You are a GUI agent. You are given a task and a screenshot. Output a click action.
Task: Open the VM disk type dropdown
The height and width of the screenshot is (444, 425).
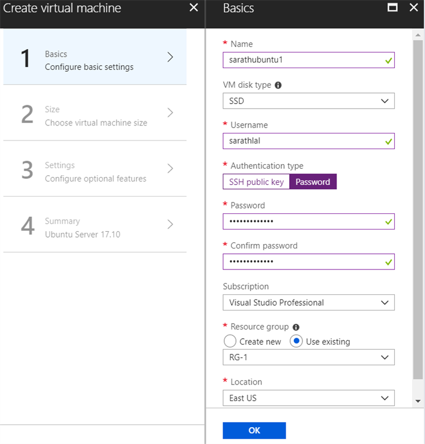coord(308,101)
